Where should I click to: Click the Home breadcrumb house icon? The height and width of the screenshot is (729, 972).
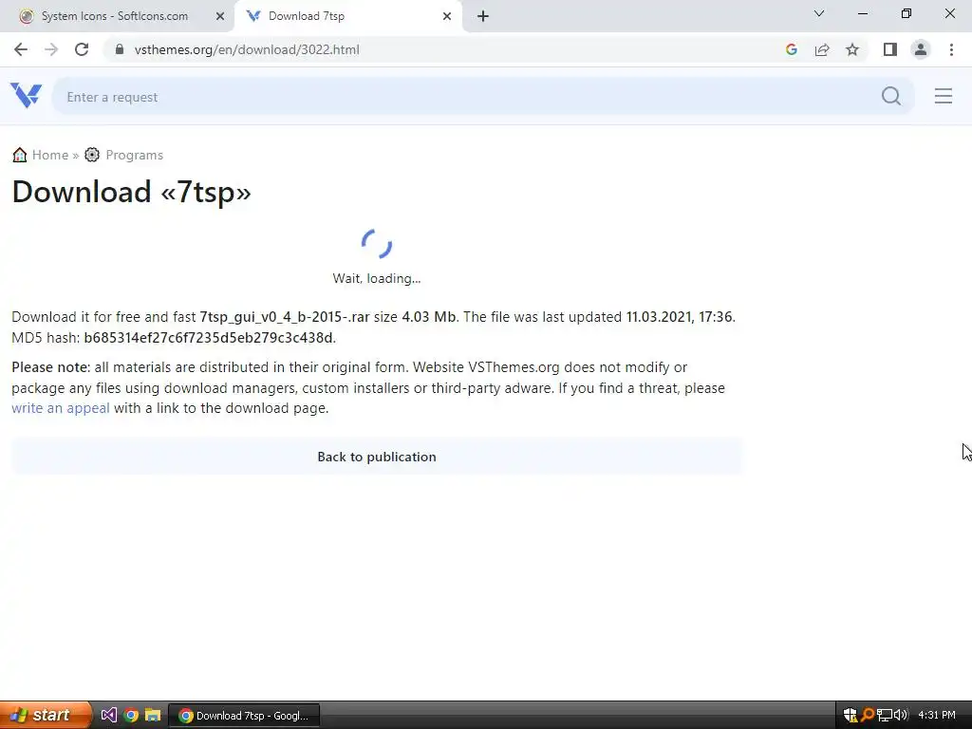[19, 155]
